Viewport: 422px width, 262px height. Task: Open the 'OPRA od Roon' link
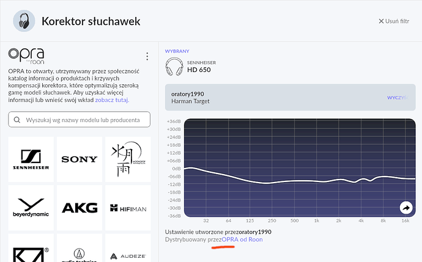[242, 239]
